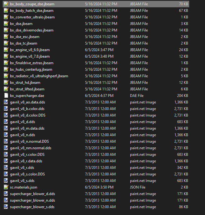Click the icon of bx_engine_v8_6.9.jbeam
This screenshot has height=215, width=205.
pyautogui.click(x=6, y=50)
